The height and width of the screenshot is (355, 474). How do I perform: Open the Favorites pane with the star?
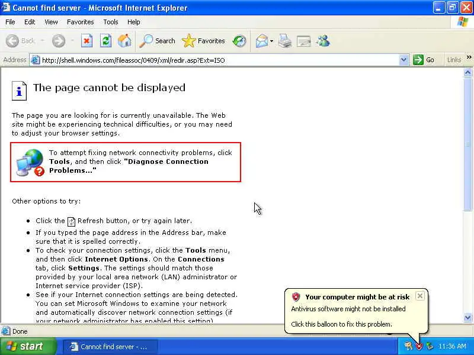tap(203, 41)
